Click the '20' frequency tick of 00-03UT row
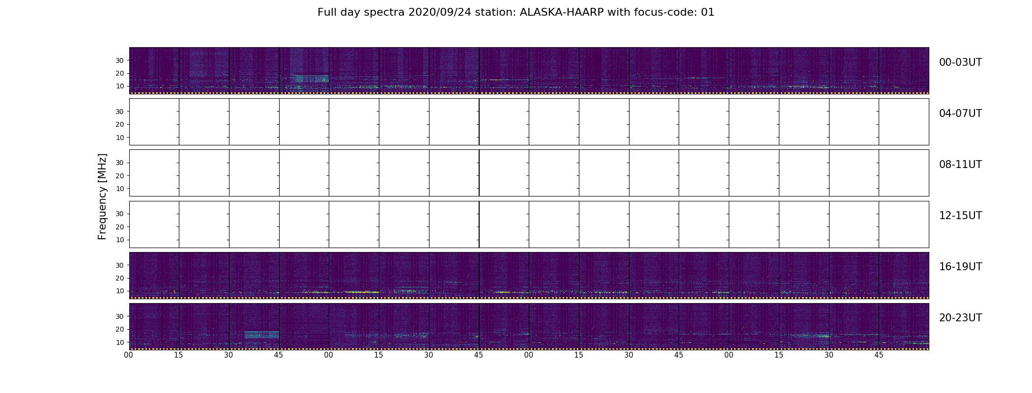 (x=119, y=73)
